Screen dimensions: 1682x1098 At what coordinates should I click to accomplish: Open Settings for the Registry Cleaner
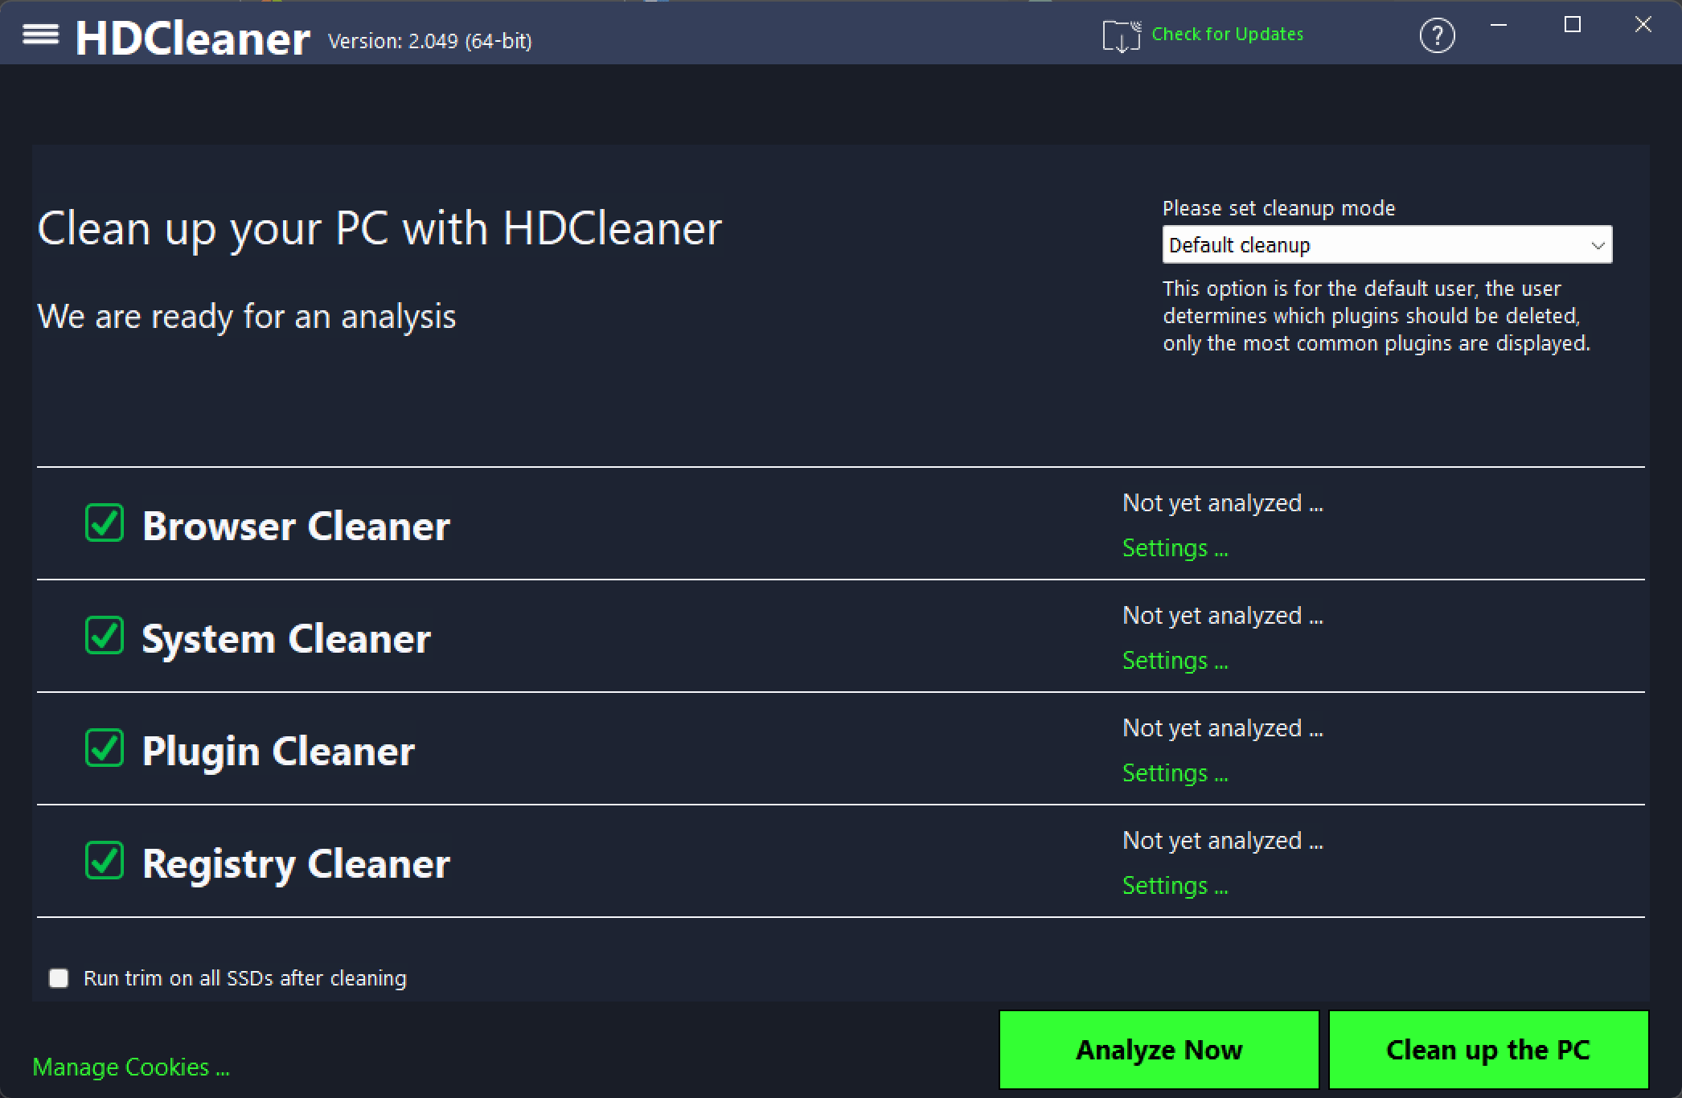(x=1175, y=885)
